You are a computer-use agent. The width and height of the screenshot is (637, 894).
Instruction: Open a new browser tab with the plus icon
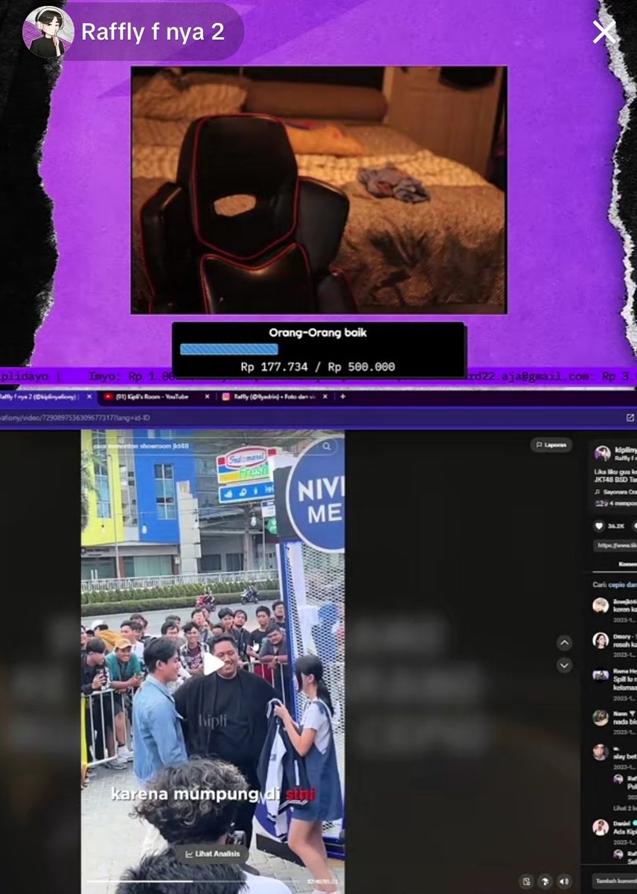pos(343,397)
